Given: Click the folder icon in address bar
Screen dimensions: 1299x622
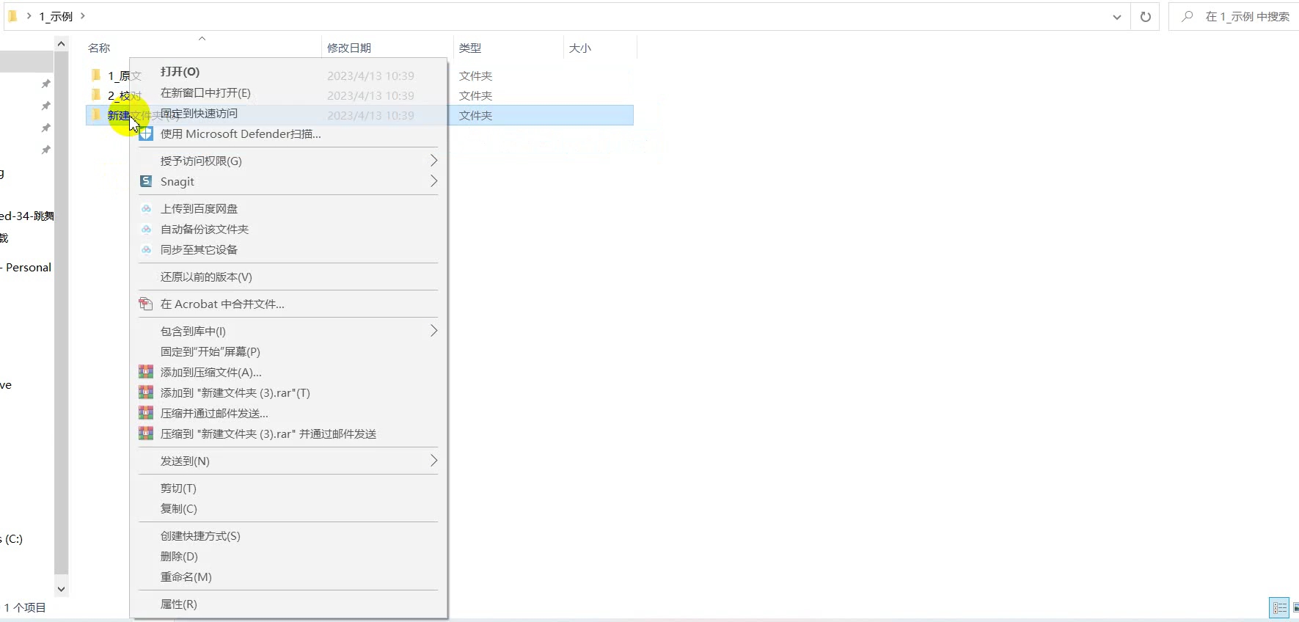Looking at the screenshot, I should 12,15.
